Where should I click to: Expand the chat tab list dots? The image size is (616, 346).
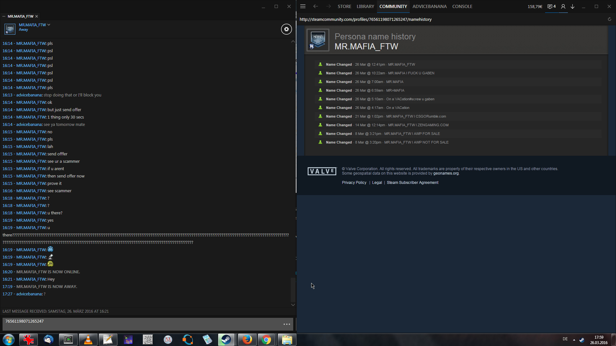[4, 16]
